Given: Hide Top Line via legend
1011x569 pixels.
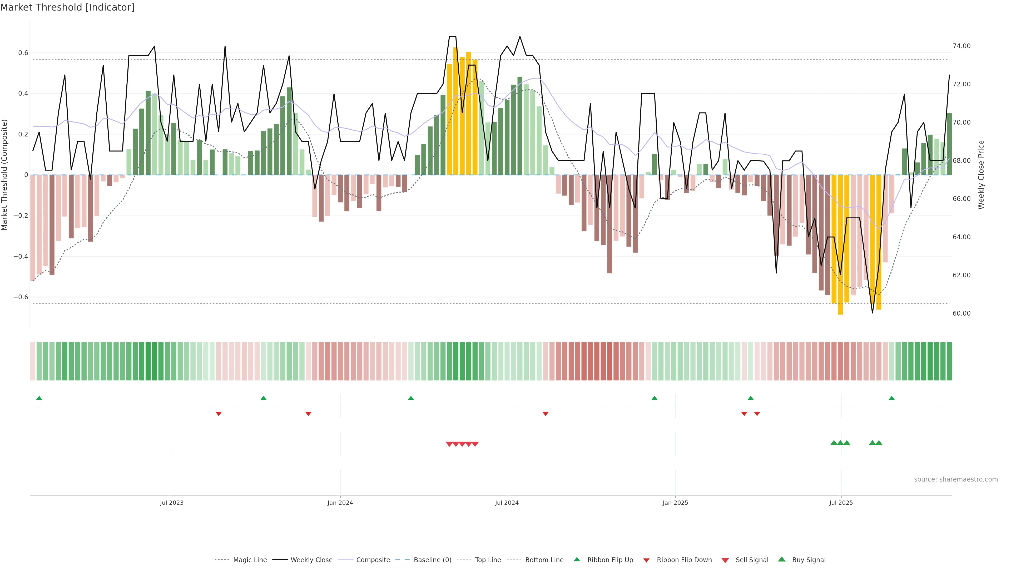Looking at the screenshot, I should (488, 560).
